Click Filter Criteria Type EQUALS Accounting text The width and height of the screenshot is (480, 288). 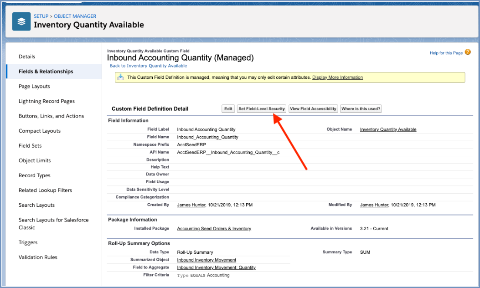(203, 275)
